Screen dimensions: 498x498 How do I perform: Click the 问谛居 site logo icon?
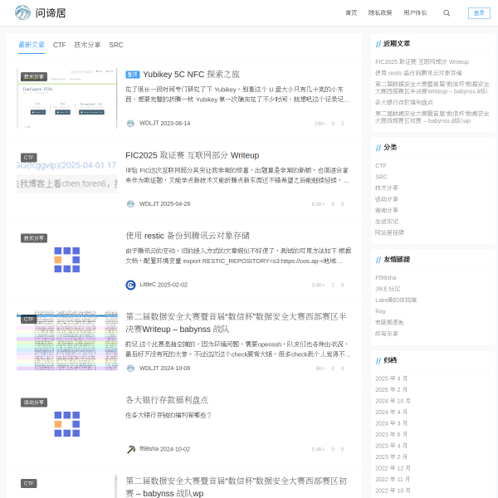pos(22,12)
